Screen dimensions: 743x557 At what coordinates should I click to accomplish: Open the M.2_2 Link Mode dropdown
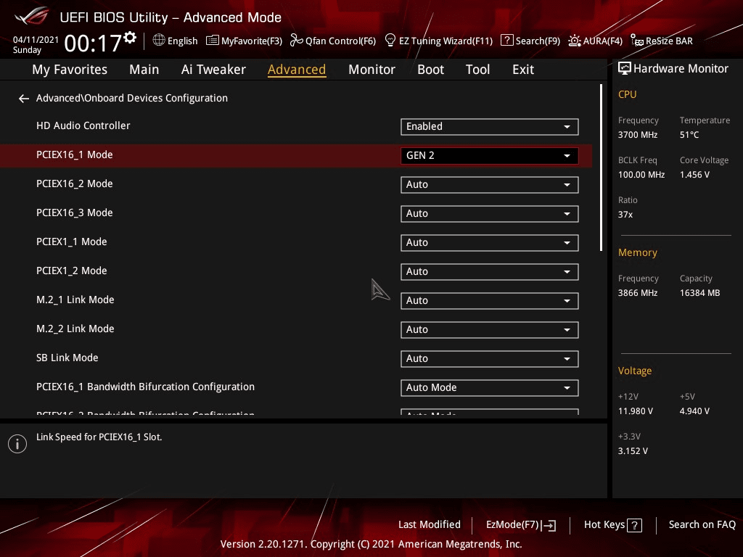[490, 330]
